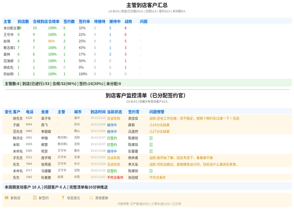Click the 新到店 legend icon
The image size is (294, 217).
6,198
